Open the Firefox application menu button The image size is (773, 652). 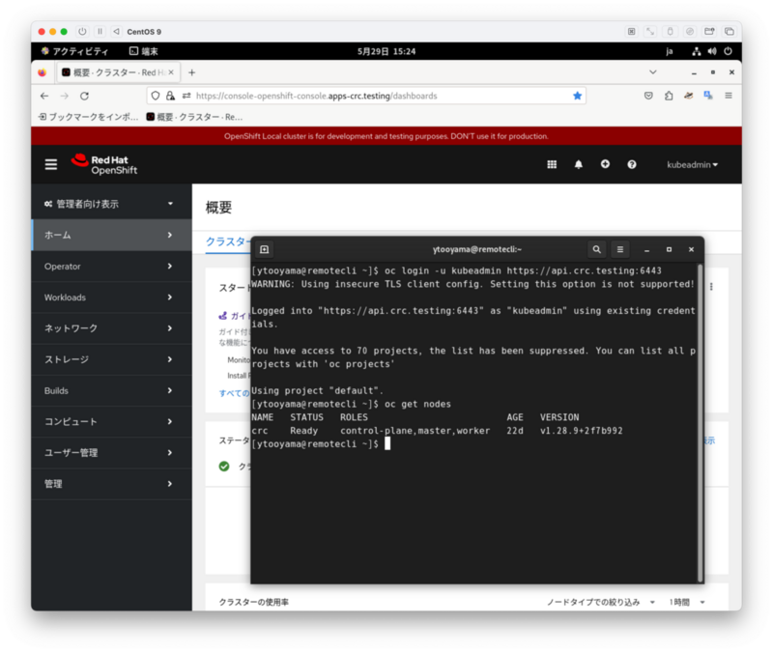729,96
